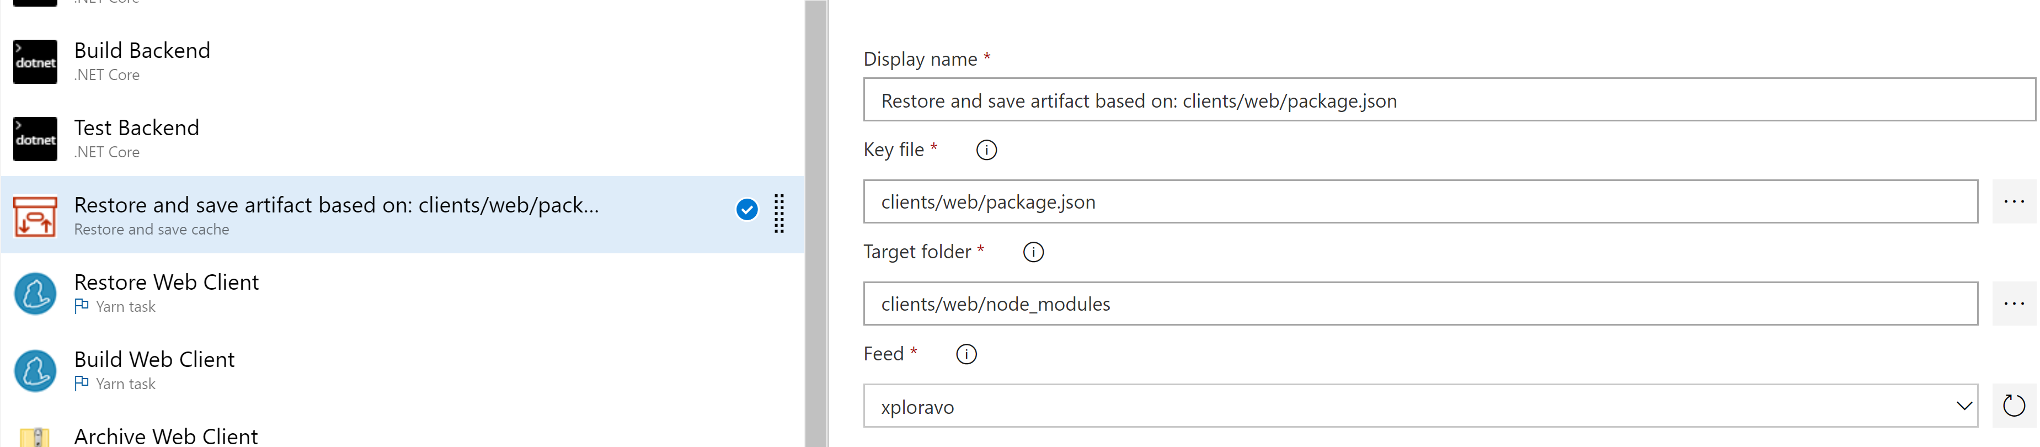This screenshot has width=2040, height=447.
Task: Click the '.NET Core' subtitle under Test Backend
Action: (107, 152)
